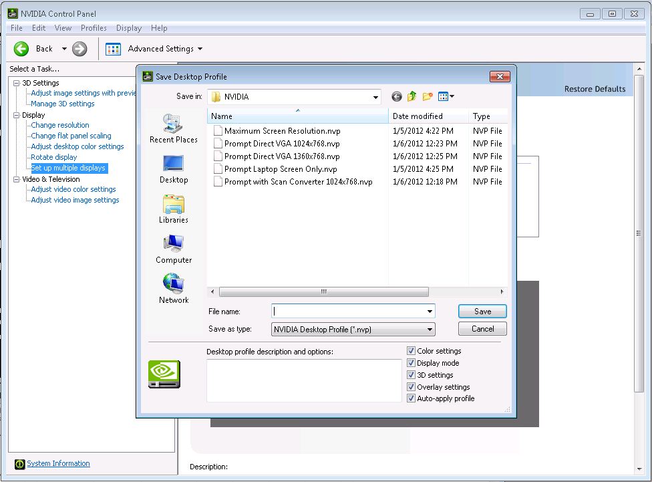Screen dimensions: 652x482
Task: Collapse the Display tree node
Action: pyautogui.click(x=17, y=115)
